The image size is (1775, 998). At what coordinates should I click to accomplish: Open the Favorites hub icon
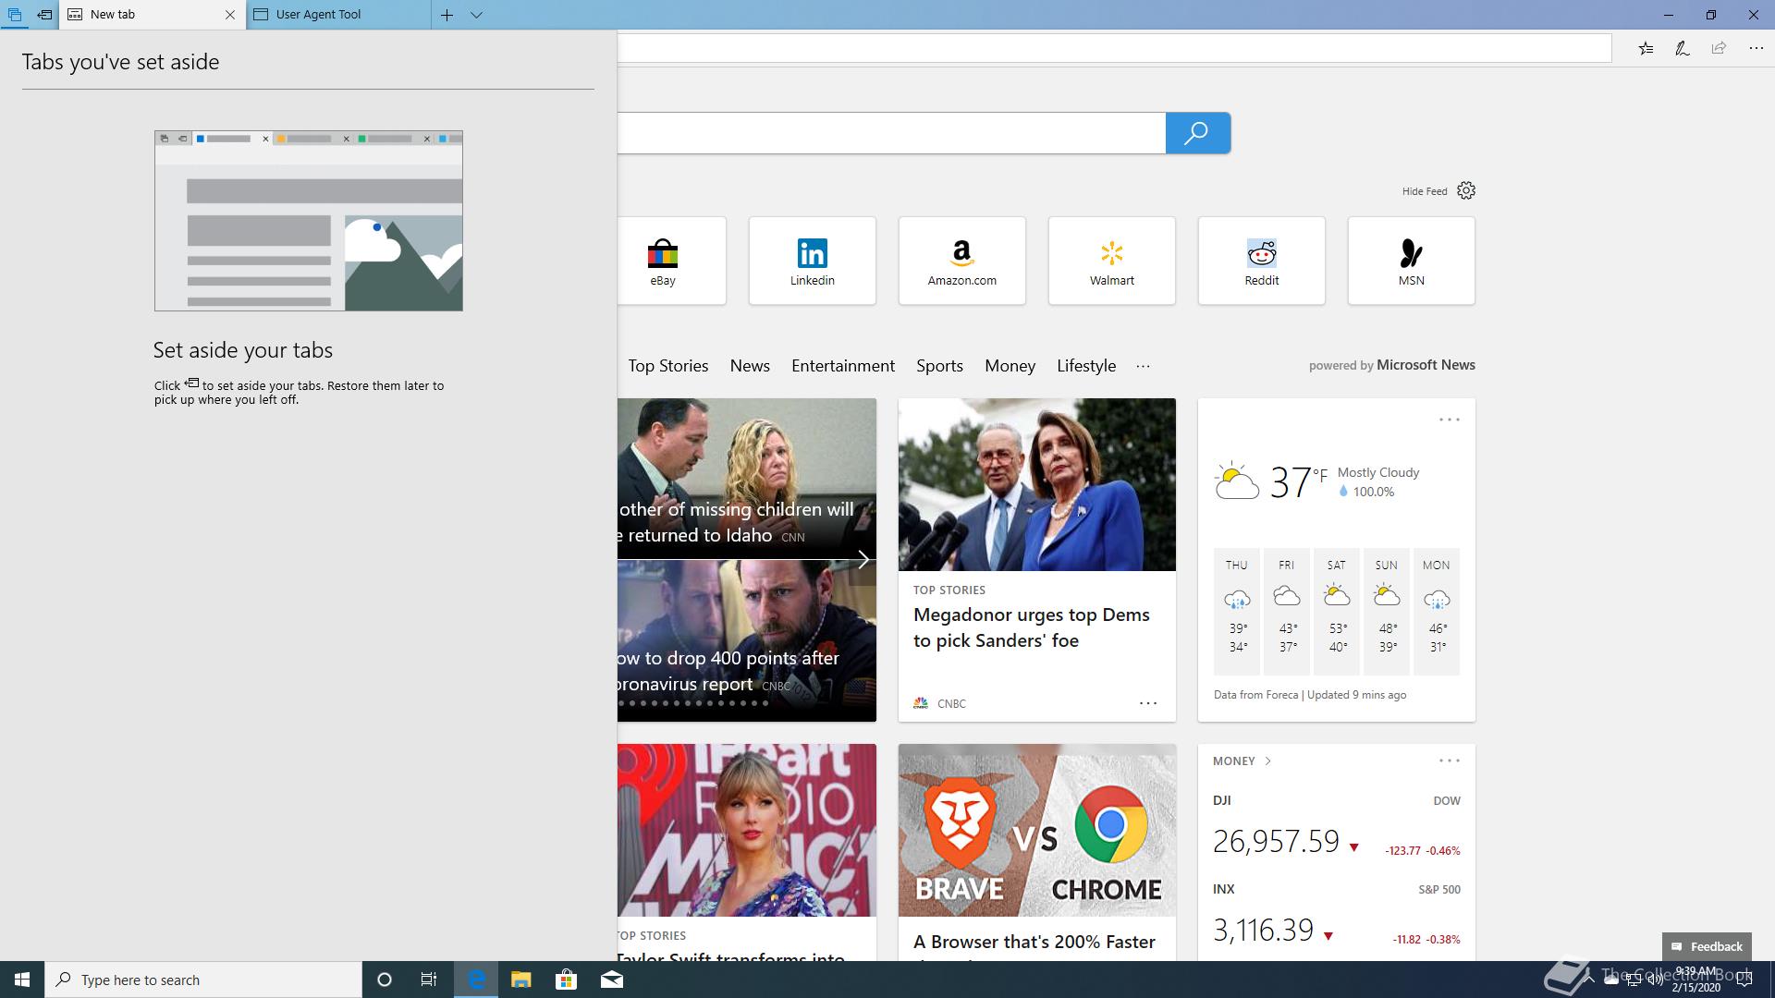[1646, 48]
